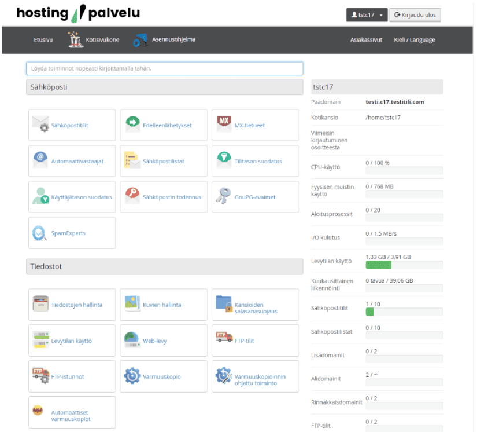The height and width of the screenshot is (432, 477).
Task: Go to Etusivu in the navigation bar
Action: (x=43, y=39)
